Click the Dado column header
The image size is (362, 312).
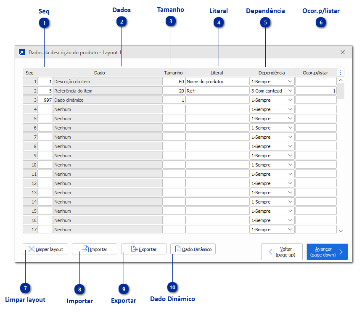tap(100, 73)
